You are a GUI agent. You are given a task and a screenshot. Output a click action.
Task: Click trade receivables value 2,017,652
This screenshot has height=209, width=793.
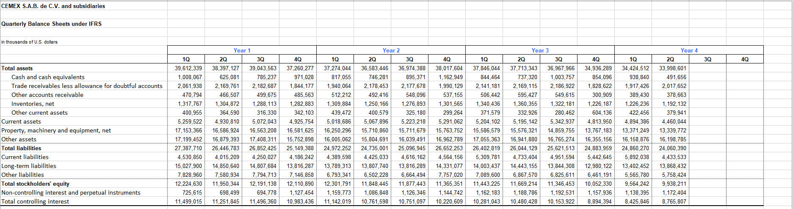coord(674,86)
